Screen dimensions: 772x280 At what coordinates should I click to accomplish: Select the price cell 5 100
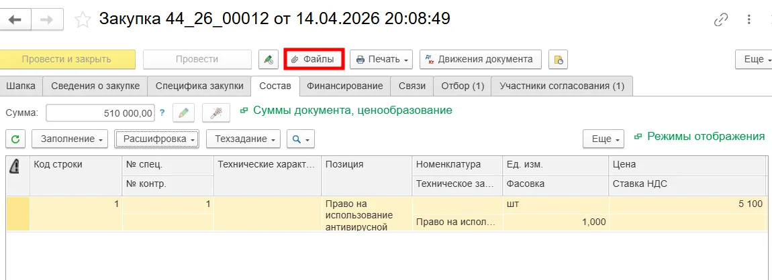coord(688,204)
